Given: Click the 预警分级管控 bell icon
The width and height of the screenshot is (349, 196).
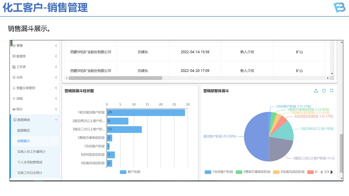Looking at the screenshot, I should pyautogui.click(x=14, y=88).
